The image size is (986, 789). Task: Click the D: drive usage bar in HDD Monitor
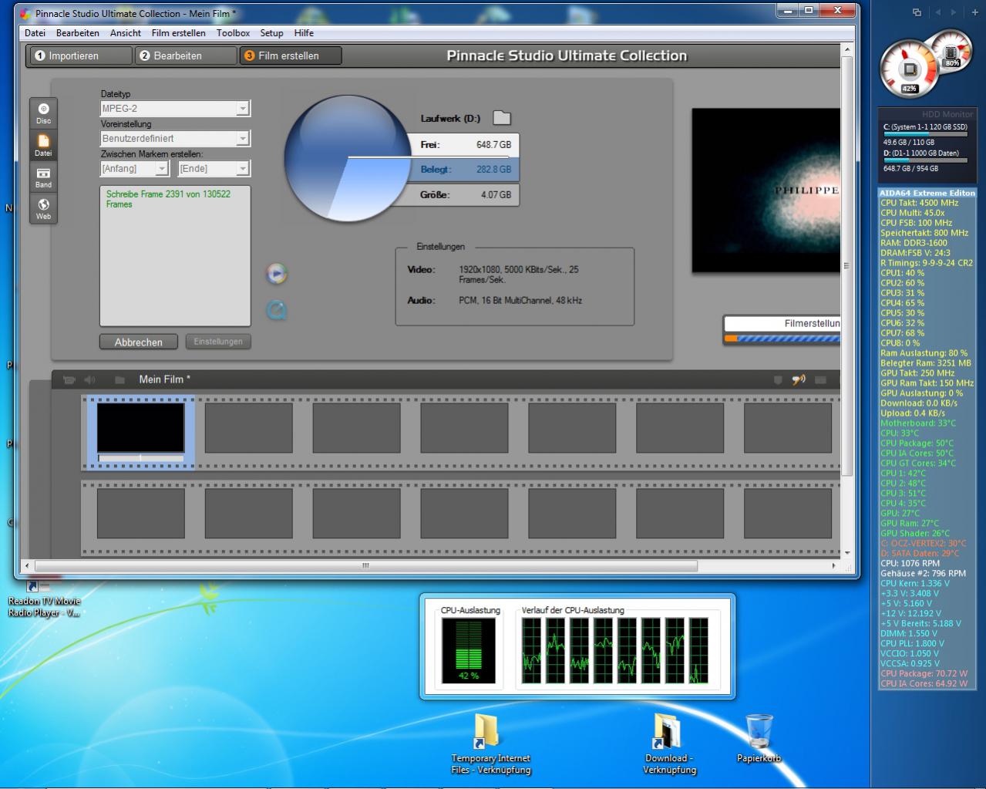[x=926, y=160]
